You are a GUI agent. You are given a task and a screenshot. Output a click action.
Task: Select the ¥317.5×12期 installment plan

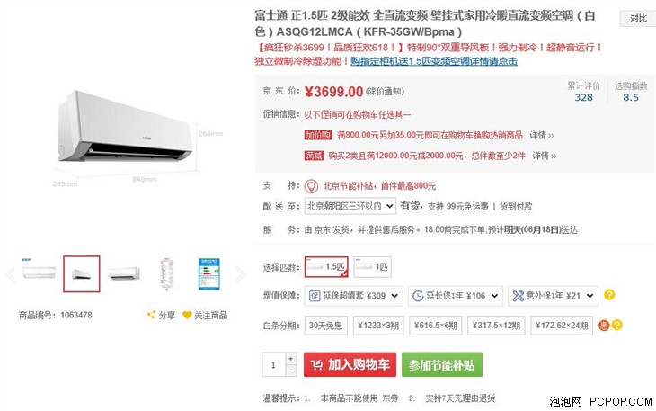click(x=496, y=326)
